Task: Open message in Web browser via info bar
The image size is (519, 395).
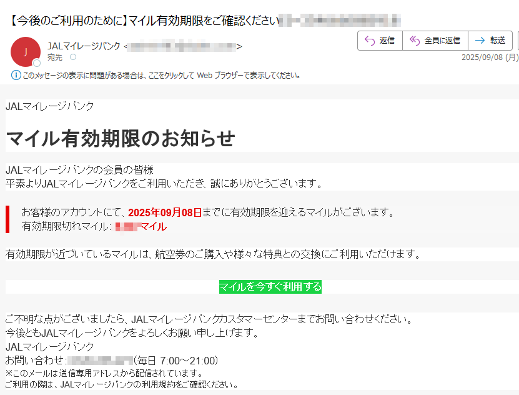Action: (x=162, y=76)
